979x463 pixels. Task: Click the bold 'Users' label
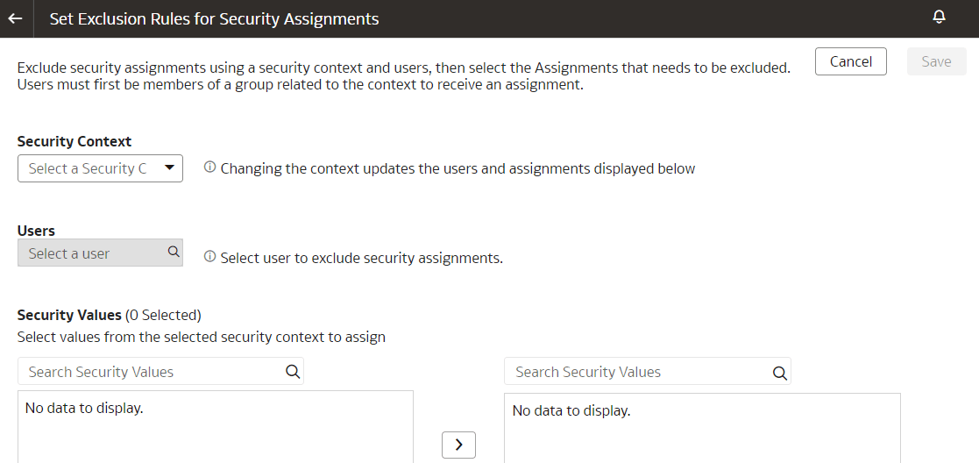36,231
